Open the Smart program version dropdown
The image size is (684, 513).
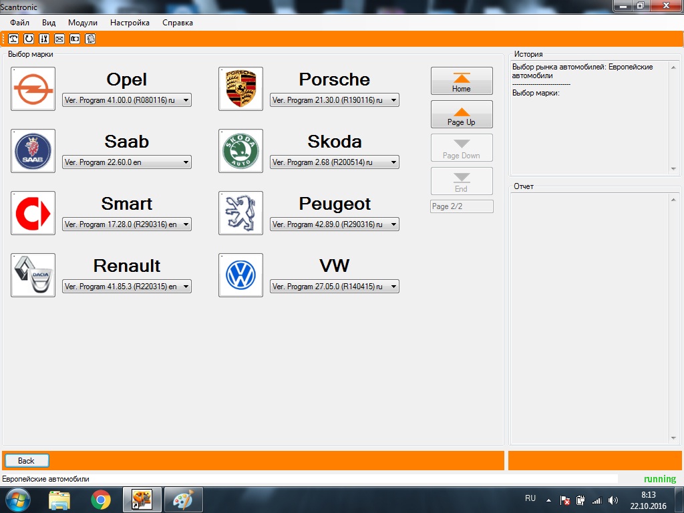pos(126,224)
